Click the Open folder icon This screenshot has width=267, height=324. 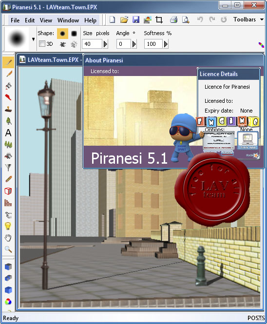(x=124, y=19)
